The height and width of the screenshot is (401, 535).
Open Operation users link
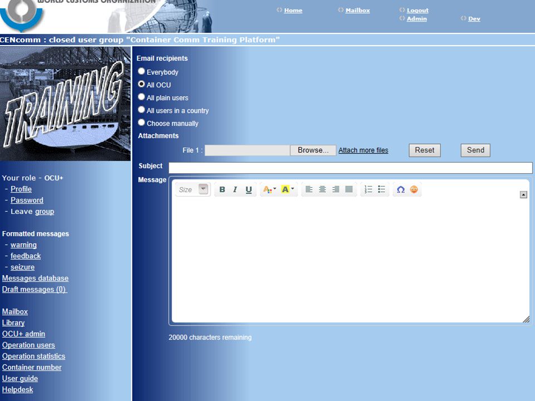[x=28, y=345]
